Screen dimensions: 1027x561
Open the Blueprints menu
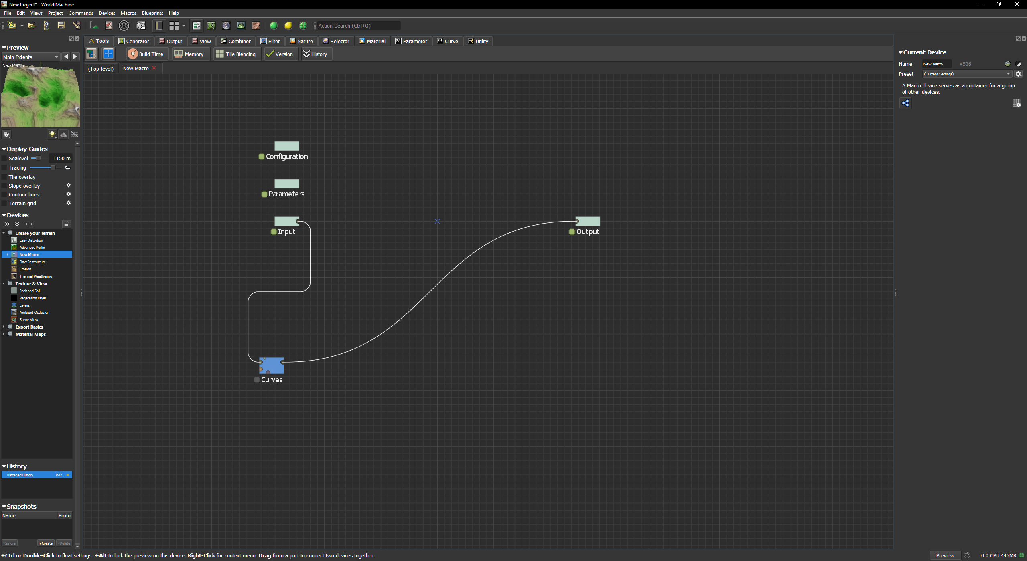(x=152, y=13)
